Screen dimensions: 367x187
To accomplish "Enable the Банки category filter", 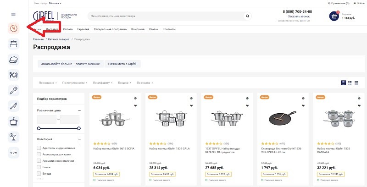I will (39, 167).
